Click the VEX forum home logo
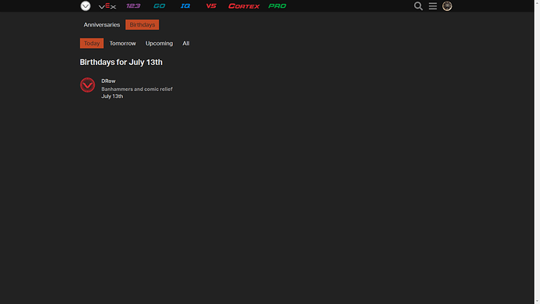Image resolution: width=540 pixels, height=304 pixels. (x=85, y=5)
